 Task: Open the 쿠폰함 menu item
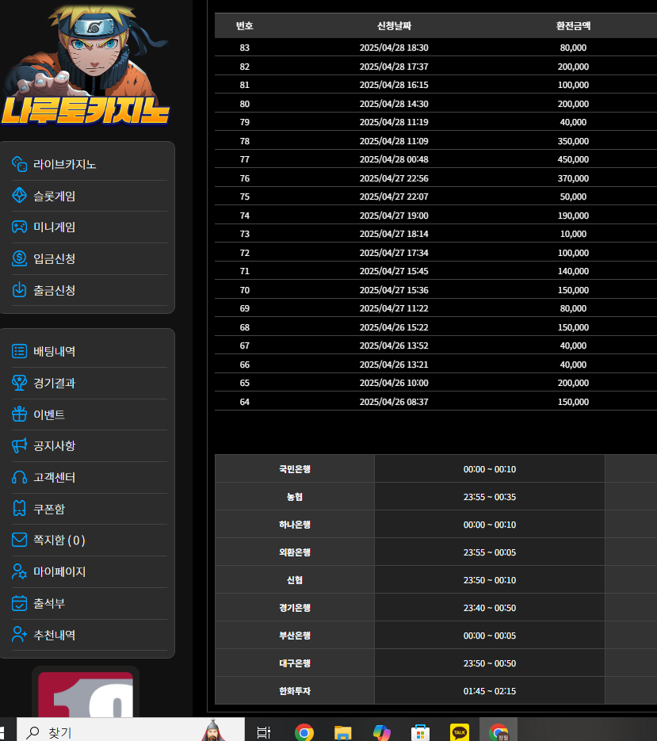(48, 509)
